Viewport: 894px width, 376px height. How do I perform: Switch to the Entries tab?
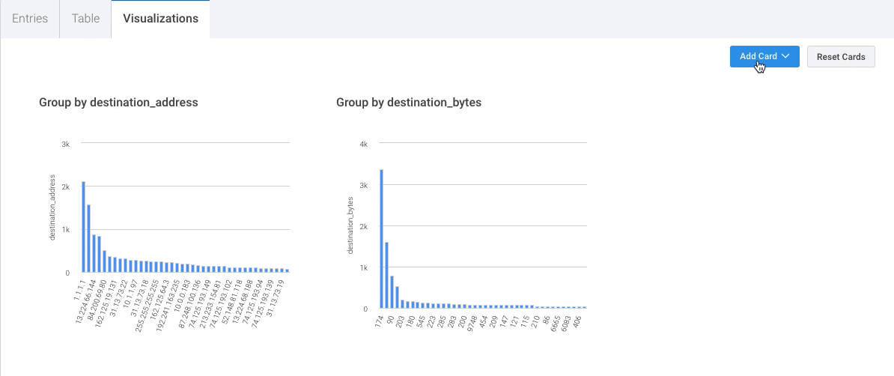coord(30,19)
